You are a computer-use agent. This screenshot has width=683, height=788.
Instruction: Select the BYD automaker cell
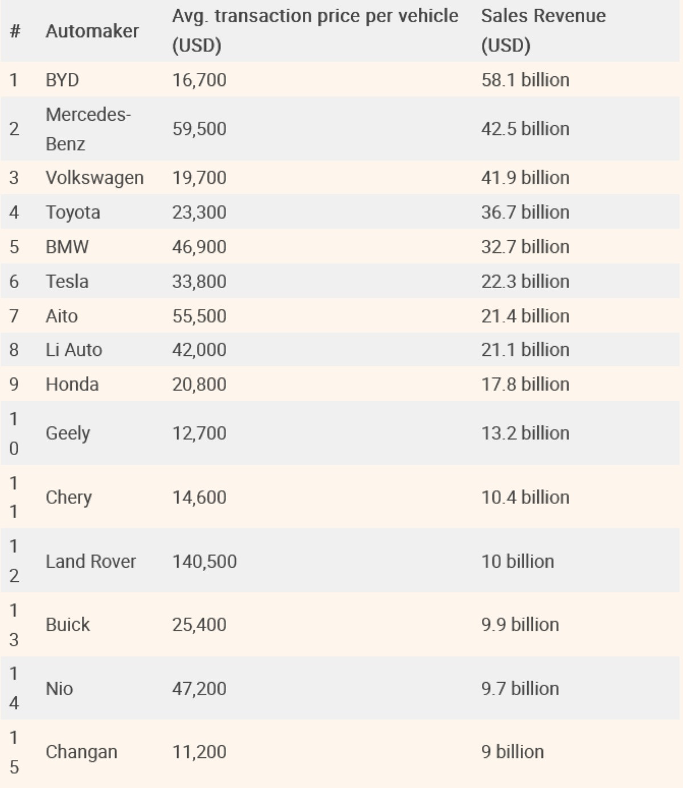(62, 80)
